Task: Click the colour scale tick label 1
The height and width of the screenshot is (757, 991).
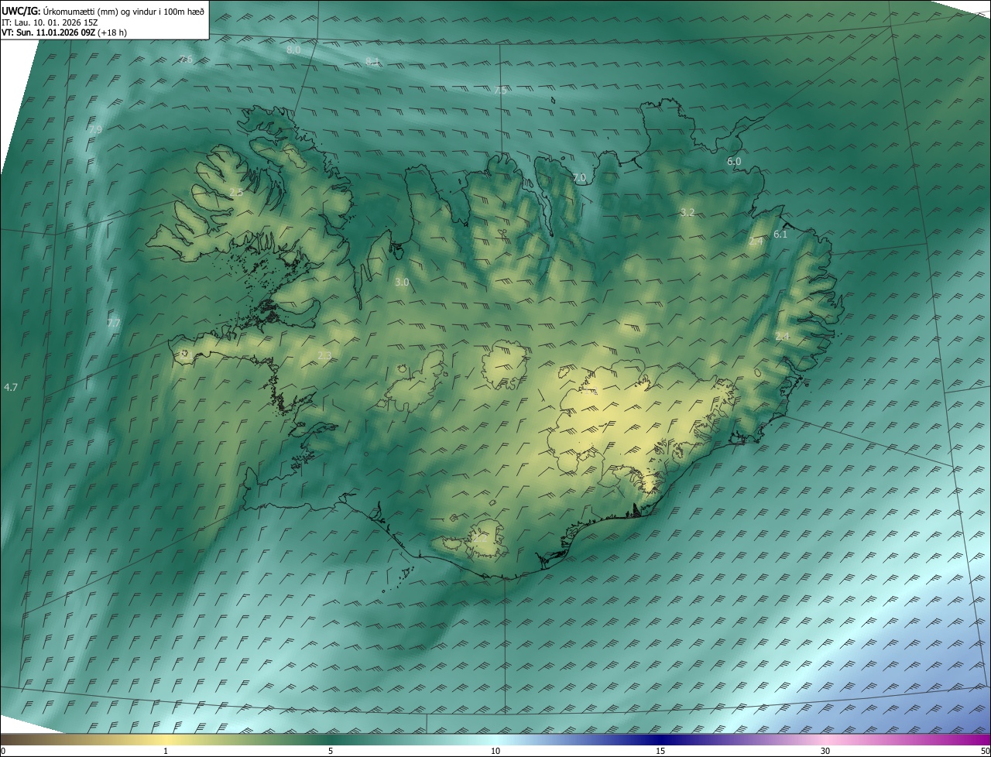Action: click(x=166, y=751)
